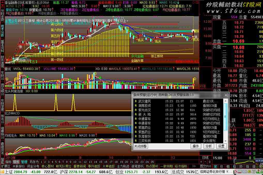Click the alert icon beside 湖南投资
Viewport: 263px width, 175px height.
(136, 106)
